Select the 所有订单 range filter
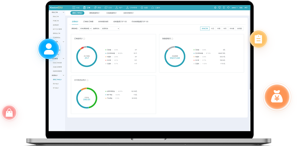Screen dimensions: 297x148 point(205,29)
